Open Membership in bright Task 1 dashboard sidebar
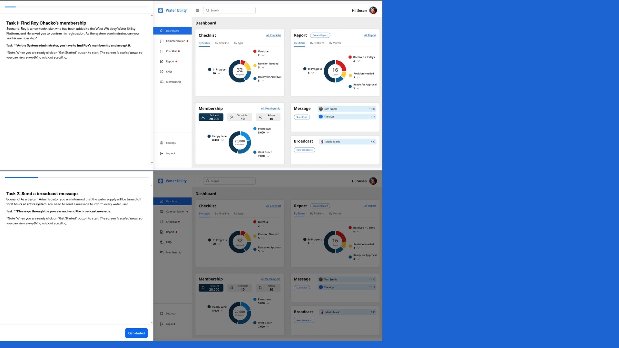This screenshot has width=619, height=348. click(x=173, y=82)
